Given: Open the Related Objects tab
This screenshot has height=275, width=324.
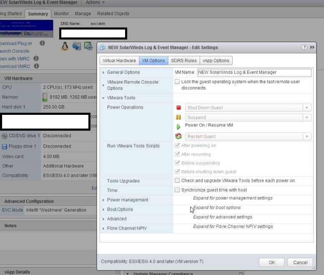Looking at the screenshot, I should (x=113, y=14).
